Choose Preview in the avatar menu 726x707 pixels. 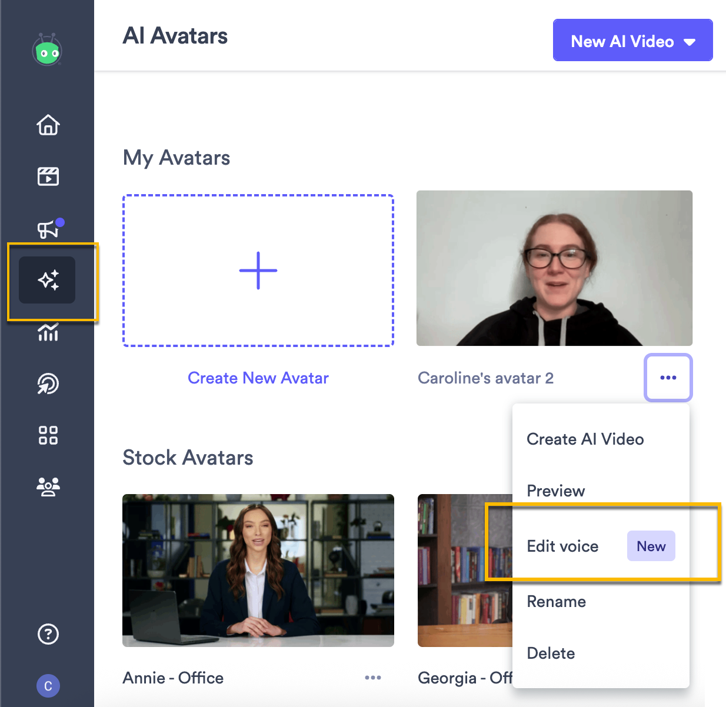(x=555, y=491)
